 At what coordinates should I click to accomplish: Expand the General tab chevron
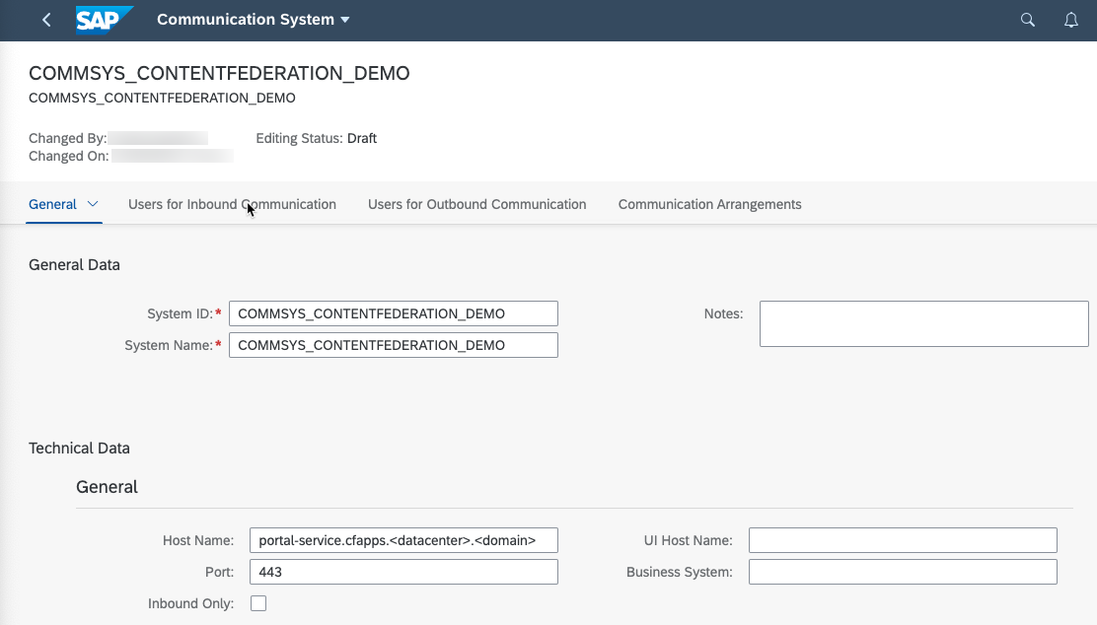(93, 204)
